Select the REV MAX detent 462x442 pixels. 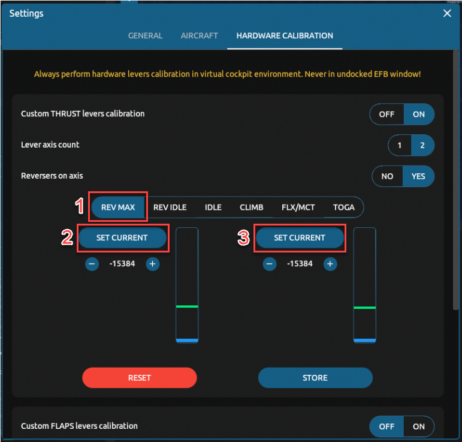tap(118, 208)
